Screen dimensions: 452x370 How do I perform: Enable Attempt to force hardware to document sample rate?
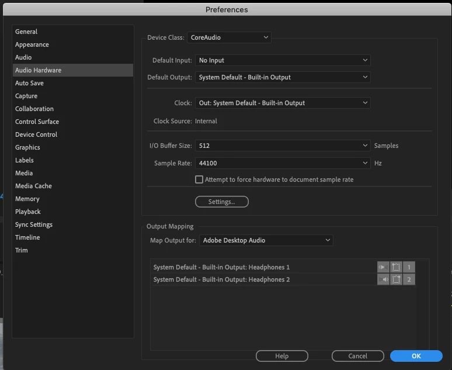click(199, 179)
